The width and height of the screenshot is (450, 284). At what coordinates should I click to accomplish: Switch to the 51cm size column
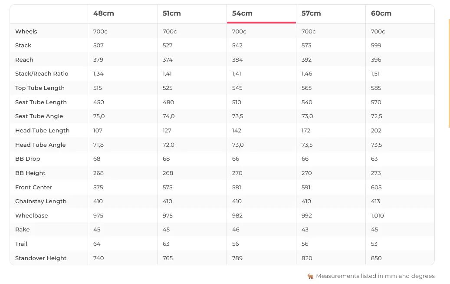click(172, 13)
